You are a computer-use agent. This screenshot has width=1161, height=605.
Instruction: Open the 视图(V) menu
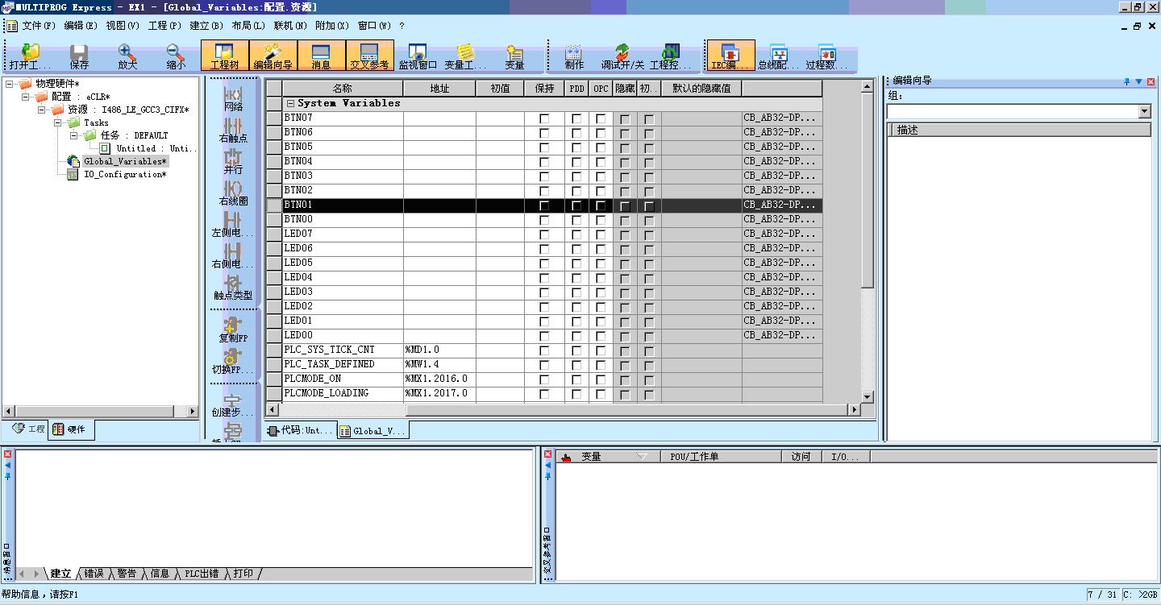click(123, 26)
